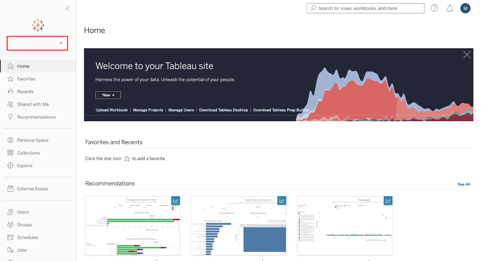This screenshot has height=261, width=481.
Task: Open the user account avatar M
Action: click(465, 8)
